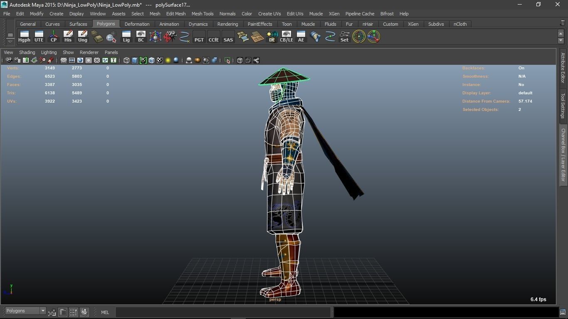Click the DE shelf button

pyautogui.click(x=272, y=37)
